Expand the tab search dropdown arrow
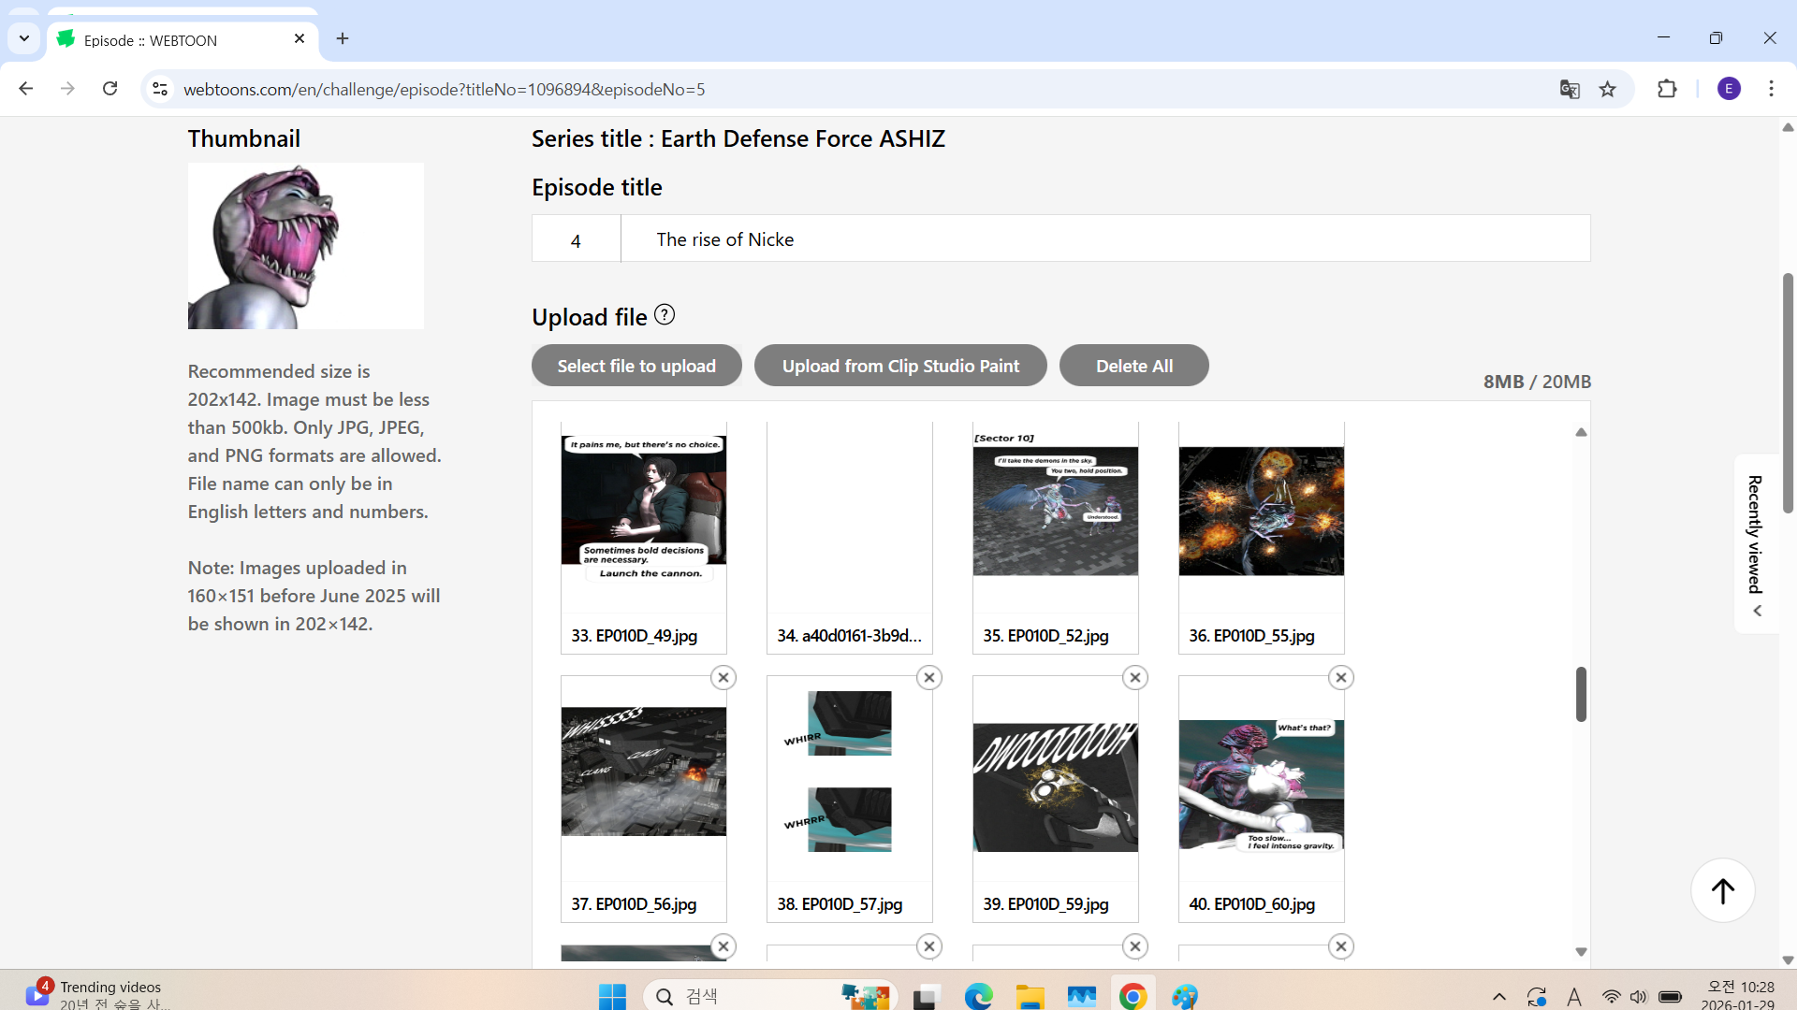 point(24,38)
